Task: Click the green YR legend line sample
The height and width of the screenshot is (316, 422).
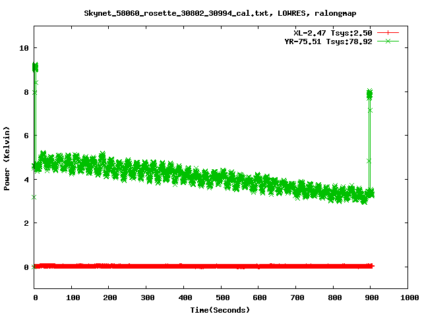Action: [388, 41]
